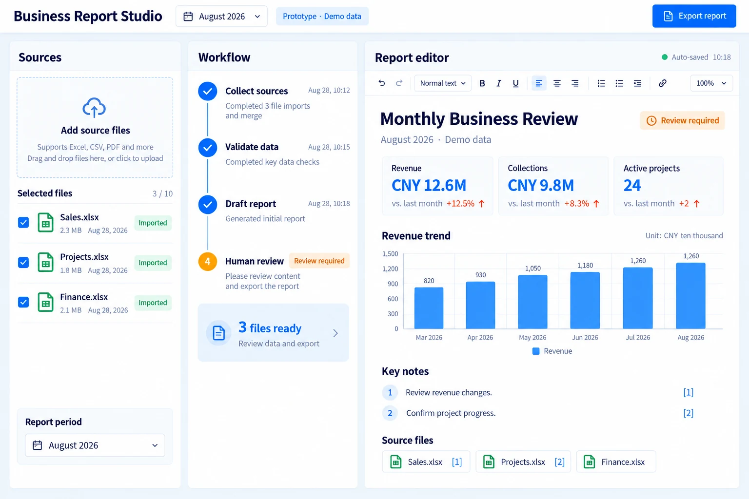Screen dimensions: 749x499
Task: Click the blue Revenue legend swatch
Action: click(536, 351)
